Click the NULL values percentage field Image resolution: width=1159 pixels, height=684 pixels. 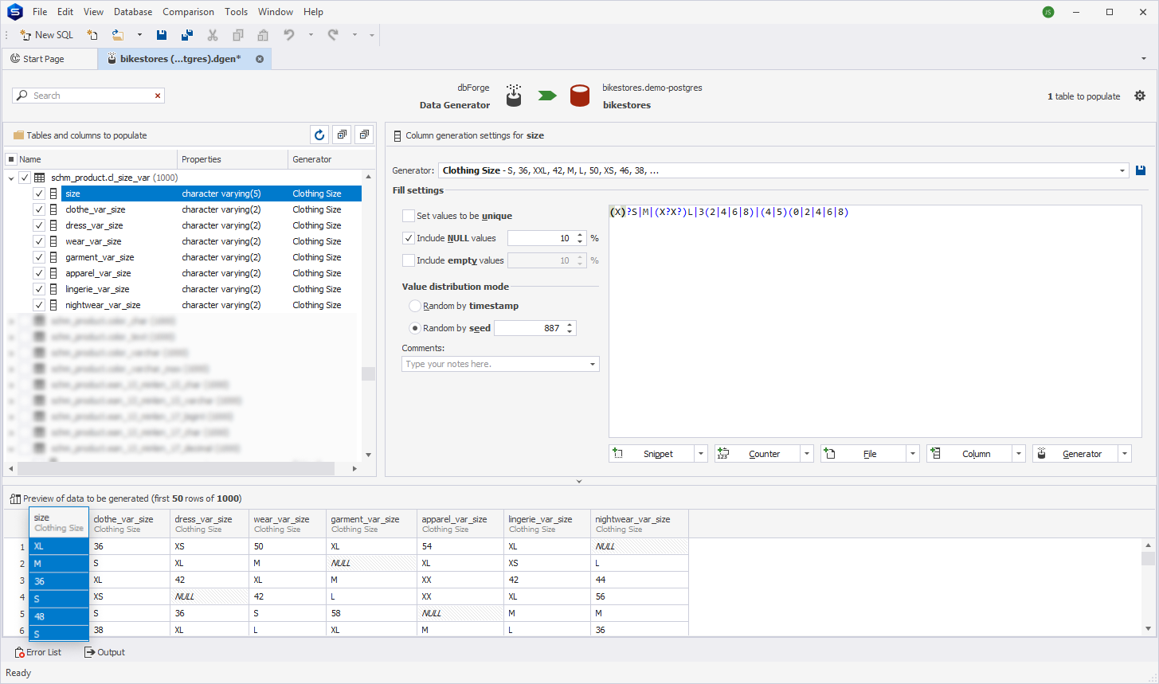click(x=542, y=238)
